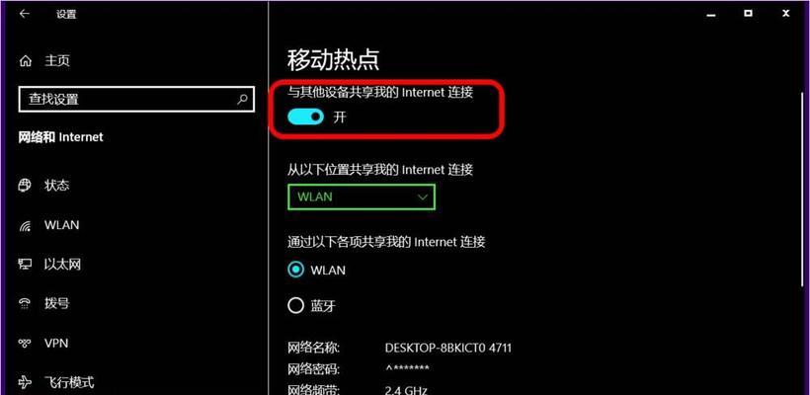Image resolution: width=810 pixels, height=395 pixels.
Task: Click the back arrow icon
Action: (x=25, y=14)
